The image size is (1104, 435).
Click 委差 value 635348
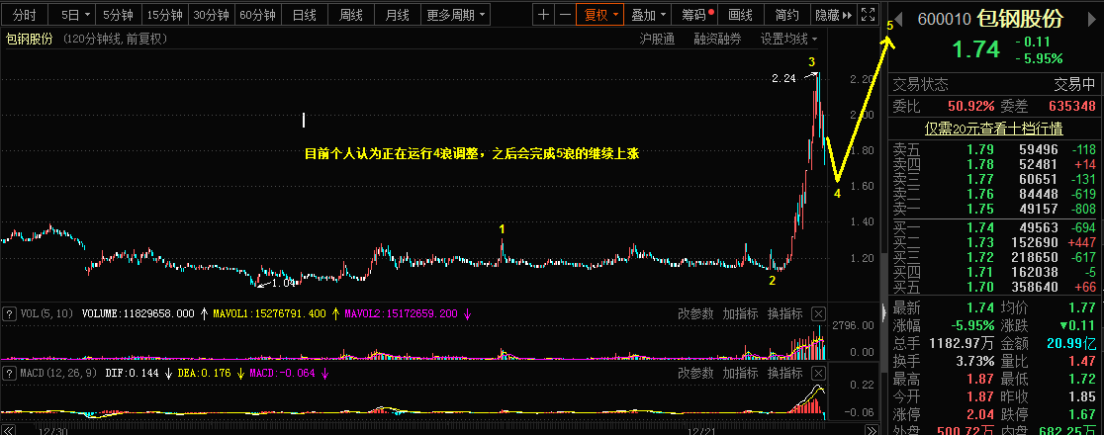coord(1072,107)
